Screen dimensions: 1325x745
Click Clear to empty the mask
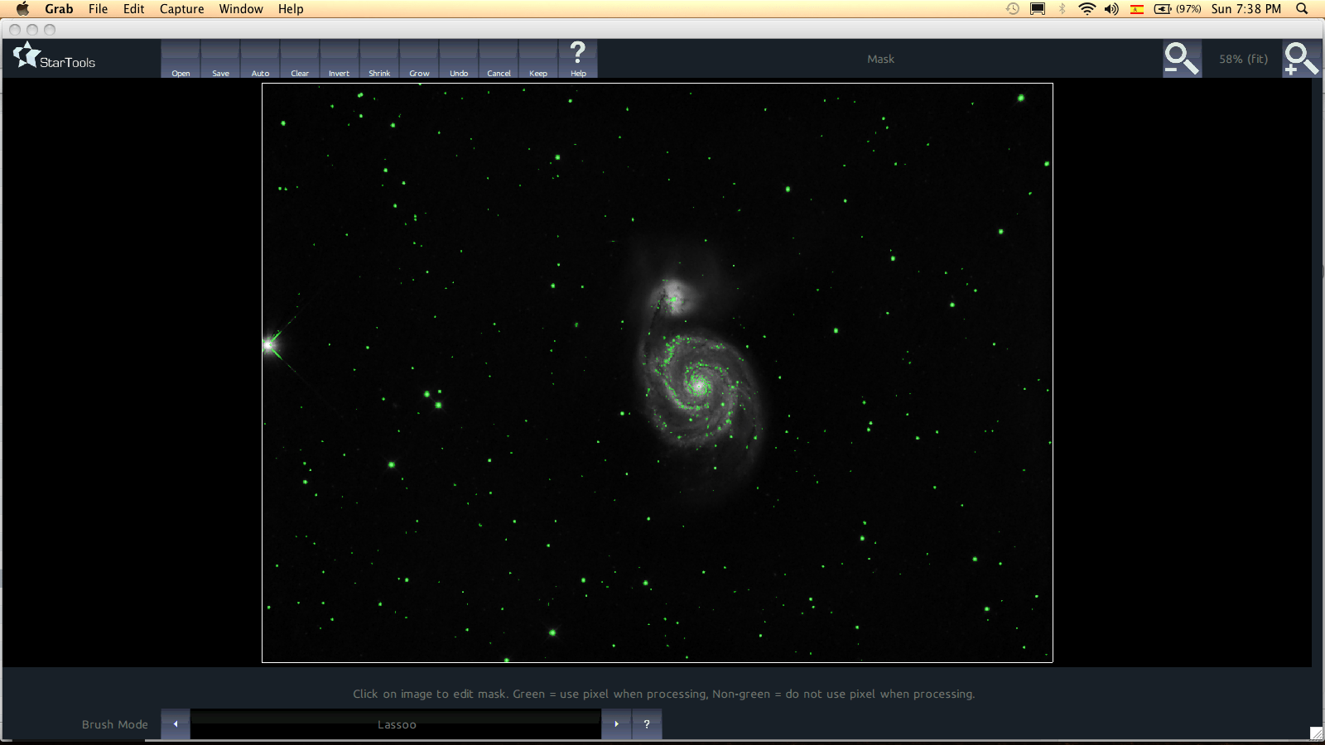coord(300,60)
